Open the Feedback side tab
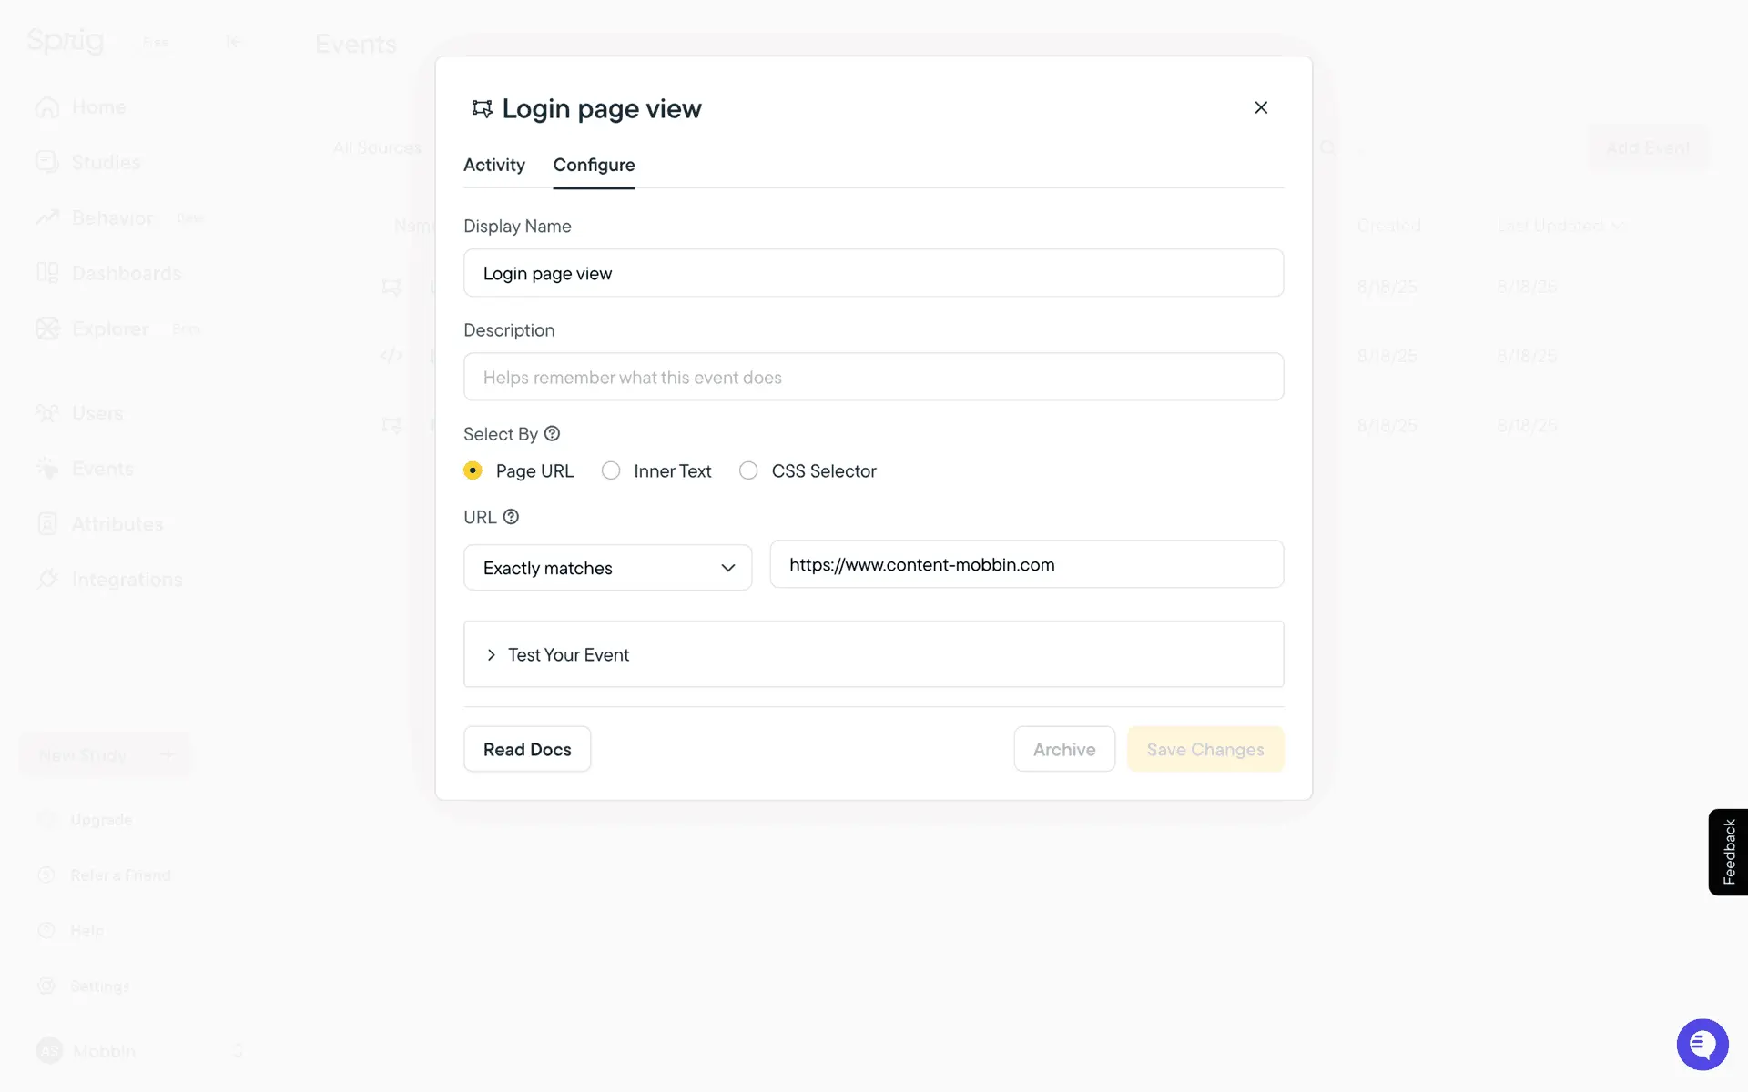 click(x=1728, y=852)
